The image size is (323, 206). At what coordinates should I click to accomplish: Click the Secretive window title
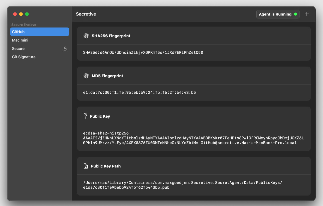click(x=86, y=14)
